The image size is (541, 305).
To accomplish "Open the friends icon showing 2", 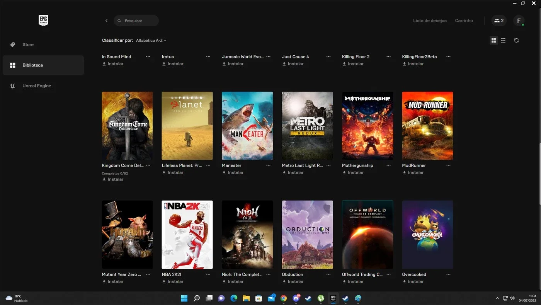I will 499,20.
